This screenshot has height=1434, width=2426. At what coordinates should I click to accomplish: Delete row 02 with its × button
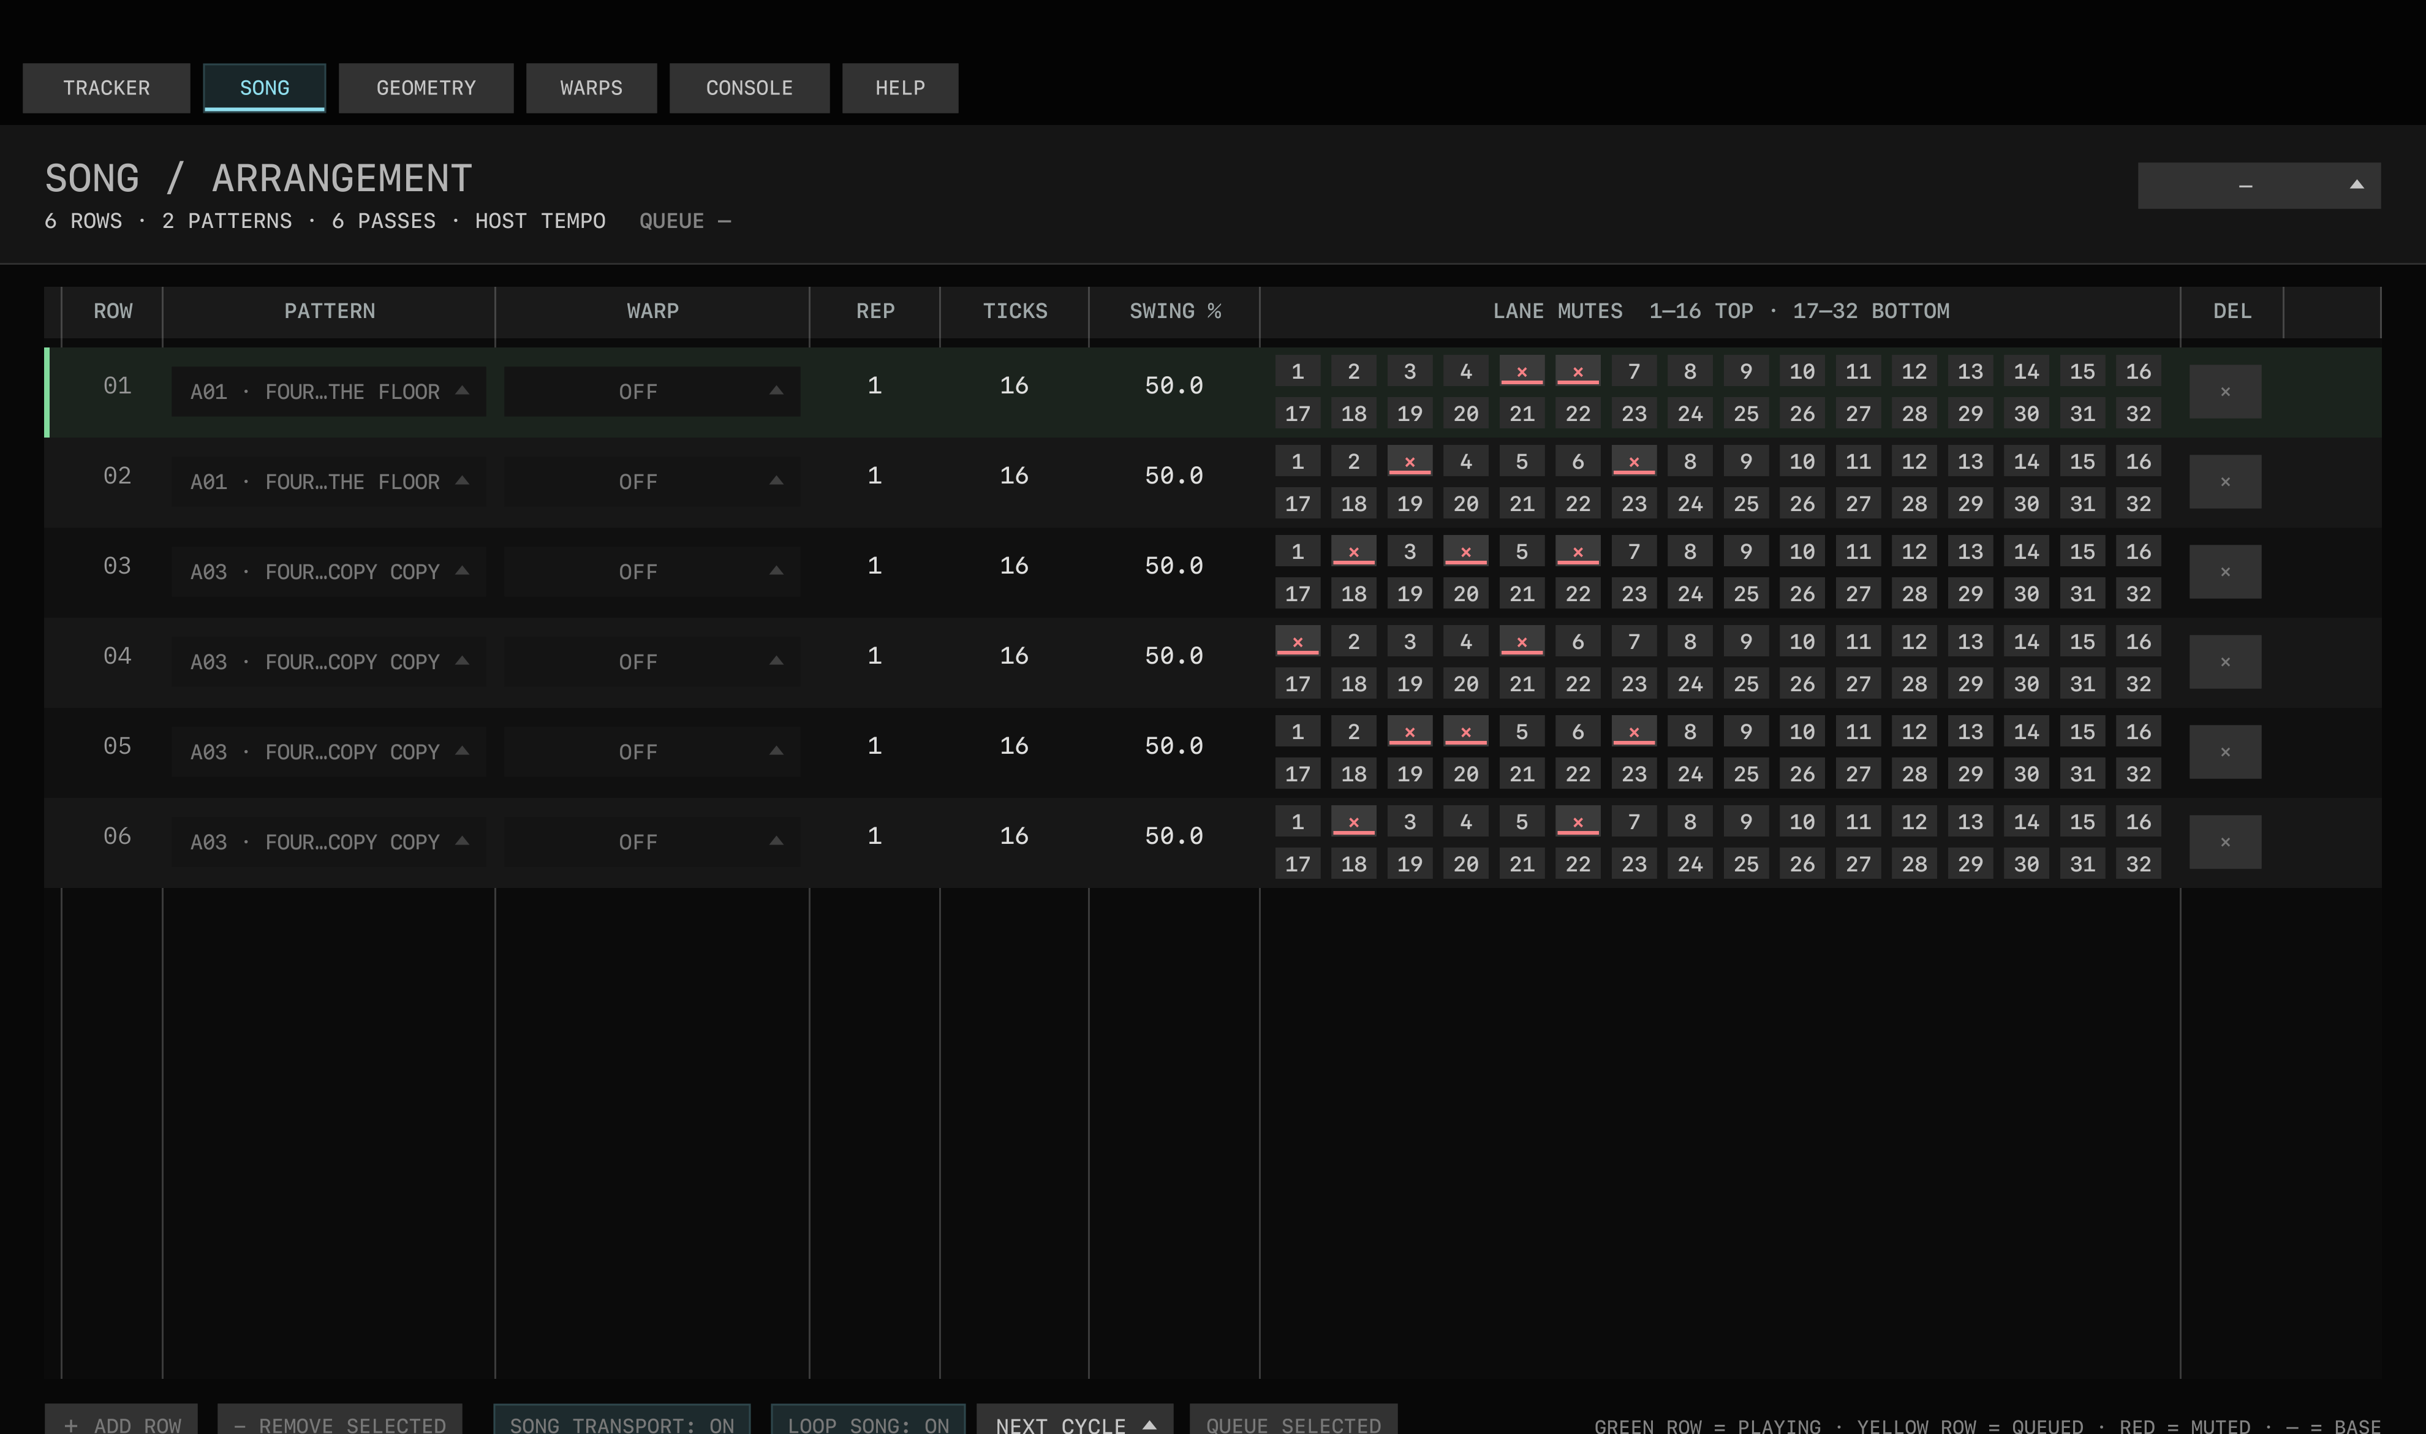pyautogui.click(x=2224, y=481)
